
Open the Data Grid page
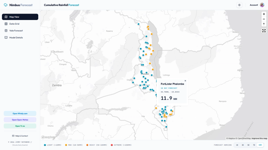click(x=20, y=24)
